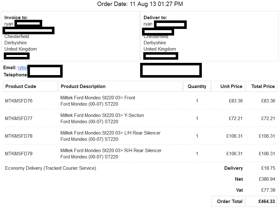The height and width of the screenshot is (209, 279).
Task: Select the L/H Rear Silencer description
Action: coord(111,136)
